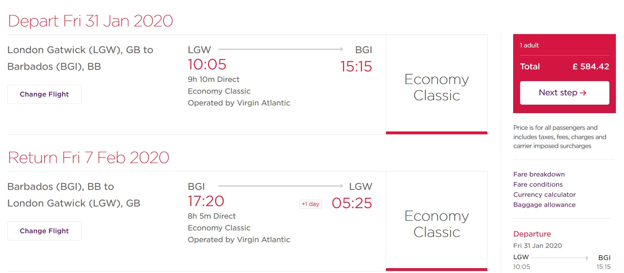This screenshot has width=624, height=273.
Task: Open the Currency calculator link
Action: coord(544,195)
